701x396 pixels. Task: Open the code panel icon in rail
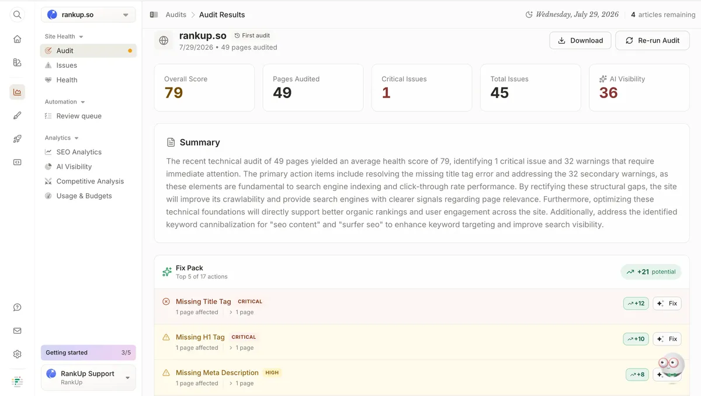17,162
